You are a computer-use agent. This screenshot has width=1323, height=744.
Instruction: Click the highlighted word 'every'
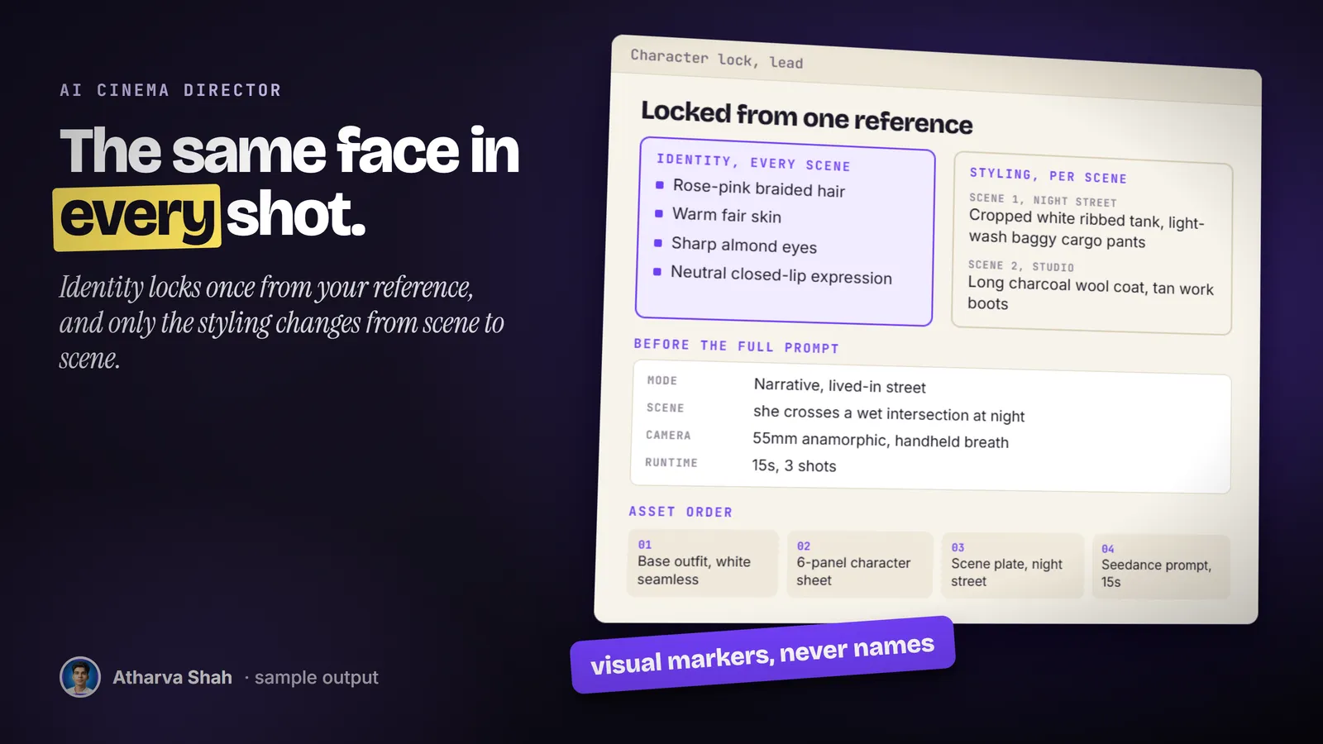point(137,217)
